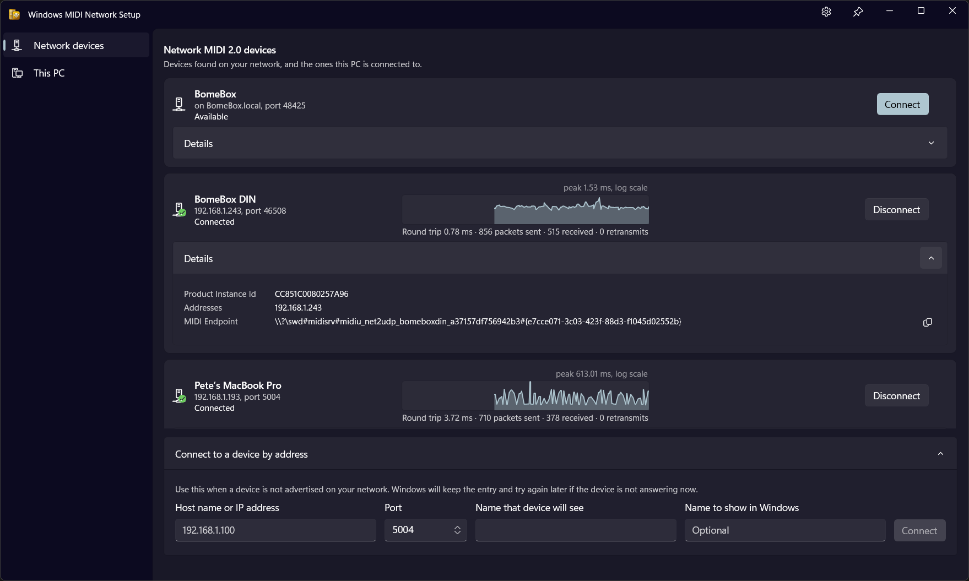Click the Pete's MacBook Pro device icon
The height and width of the screenshot is (581, 969).
click(178, 396)
